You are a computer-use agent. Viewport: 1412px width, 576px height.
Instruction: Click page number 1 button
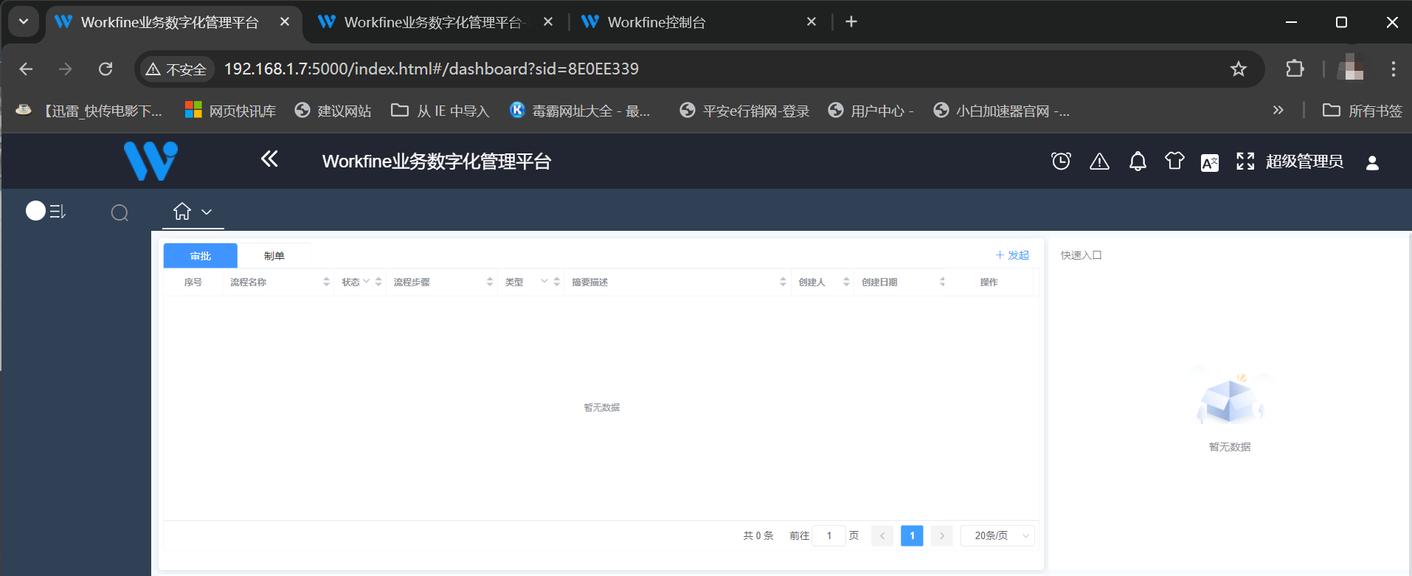(x=912, y=535)
